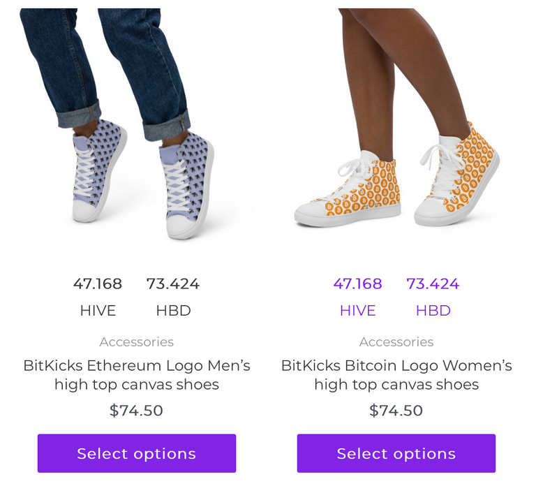536x486 pixels.
Task: Click the purple 73.424 HBD price
Action: click(433, 284)
